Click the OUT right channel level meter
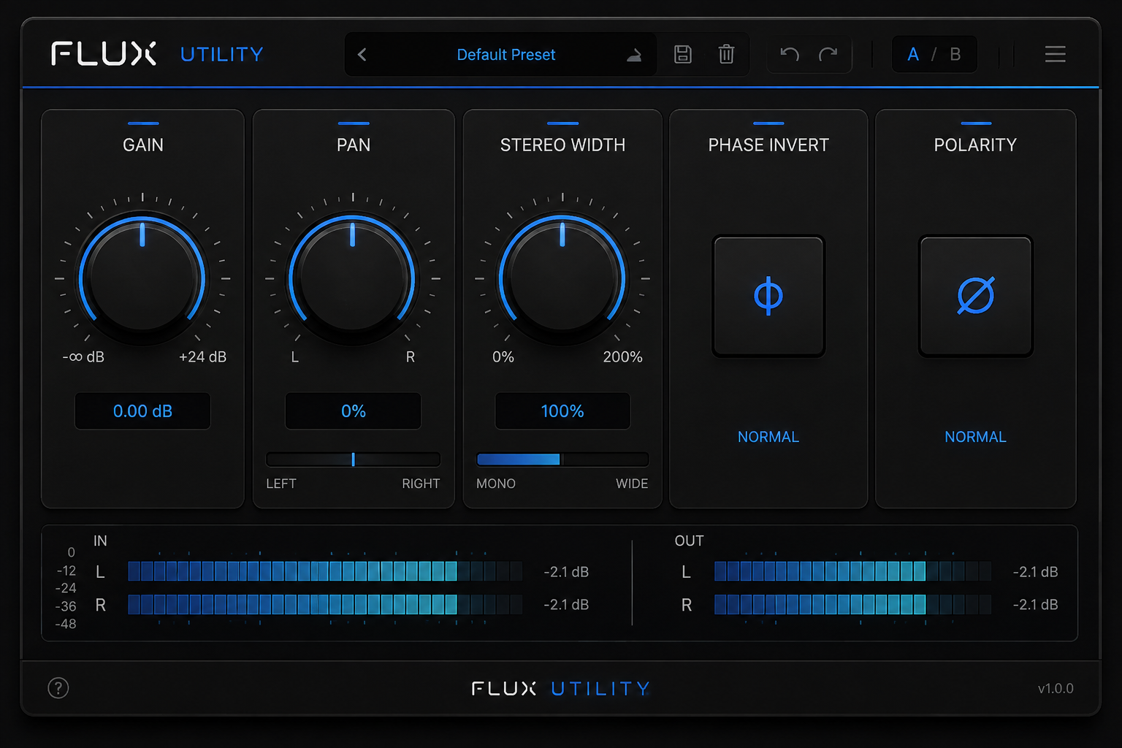Screen dimensions: 1122x748 tap(852, 604)
